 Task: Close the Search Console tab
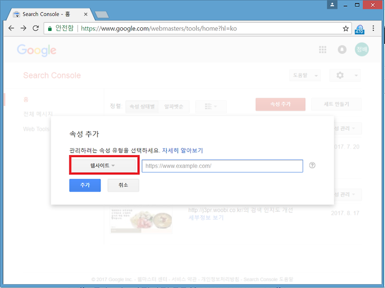[x=86, y=14]
